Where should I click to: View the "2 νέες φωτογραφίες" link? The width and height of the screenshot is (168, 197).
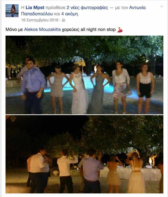87,8
